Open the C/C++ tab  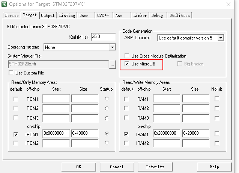pyautogui.click(x=103, y=15)
